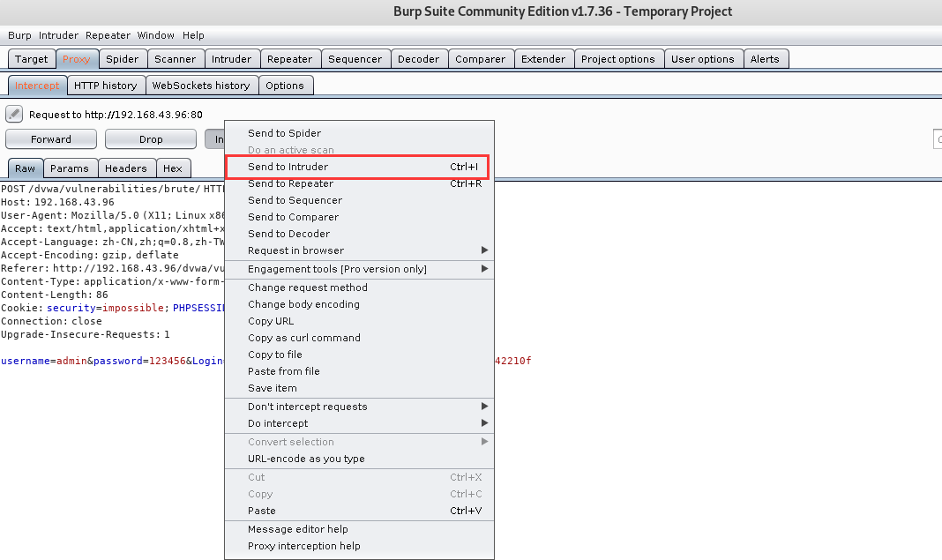Open the Repeater menu in menu bar
This screenshot has height=560, width=942.
[108, 35]
